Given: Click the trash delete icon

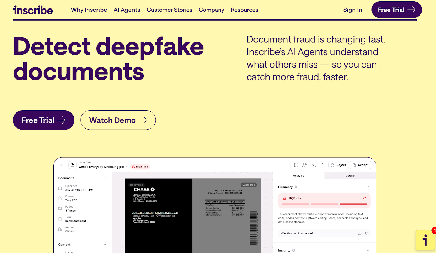Looking at the screenshot, I should click(x=322, y=165).
